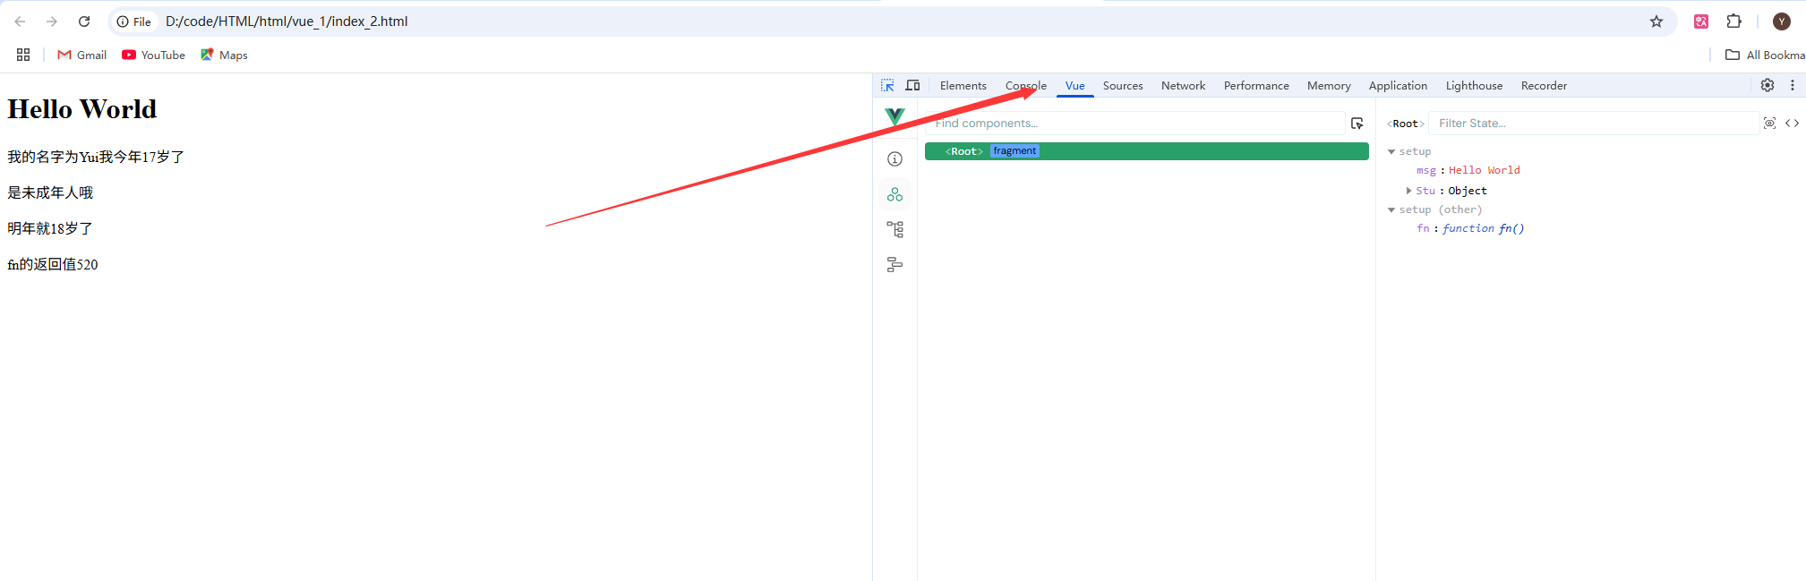Click the text 明年就18岁了
Screen dimensions: 1806x581
coord(50,228)
